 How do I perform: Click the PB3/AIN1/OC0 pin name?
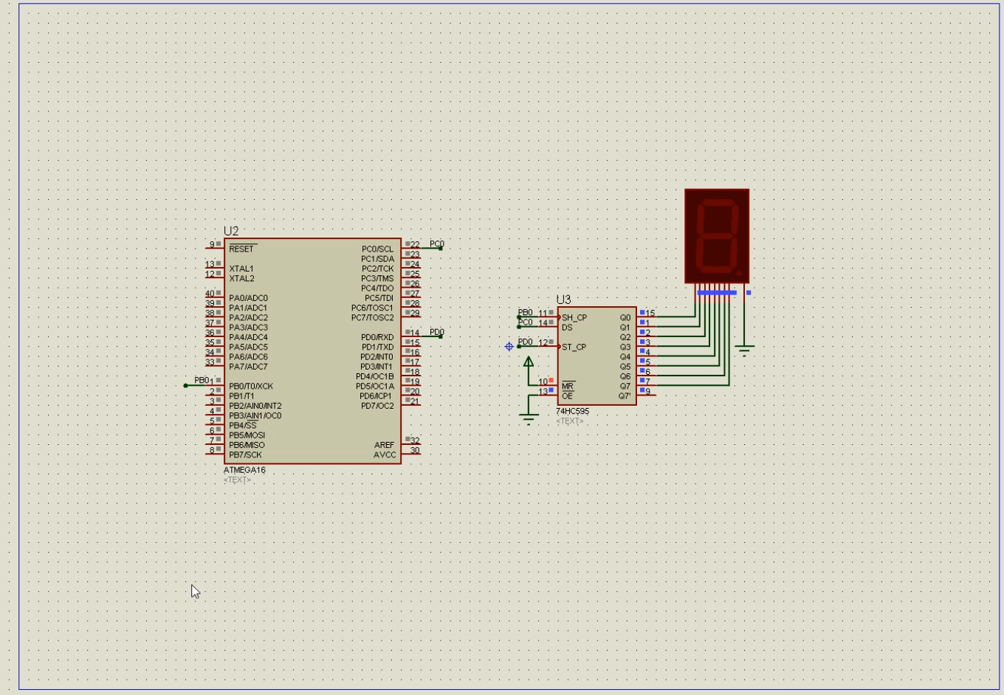[x=255, y=415]
